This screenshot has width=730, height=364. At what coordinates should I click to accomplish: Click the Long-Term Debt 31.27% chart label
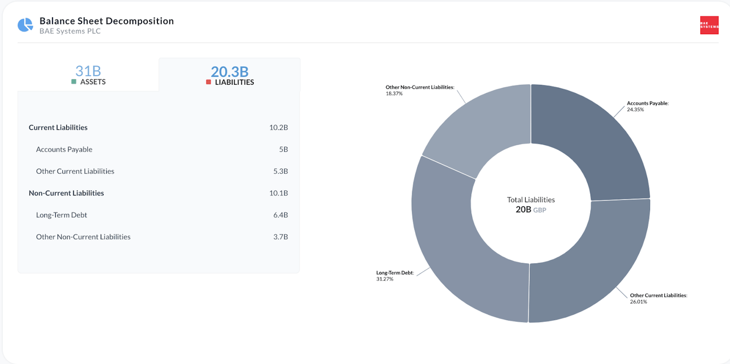395,276
